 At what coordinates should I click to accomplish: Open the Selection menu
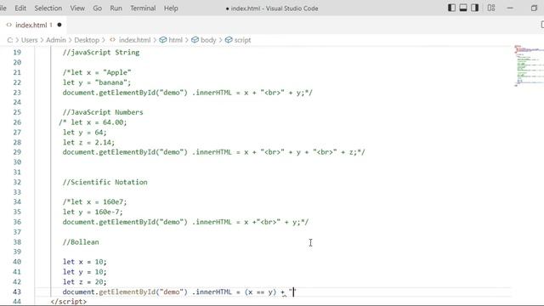coord(48,8)
